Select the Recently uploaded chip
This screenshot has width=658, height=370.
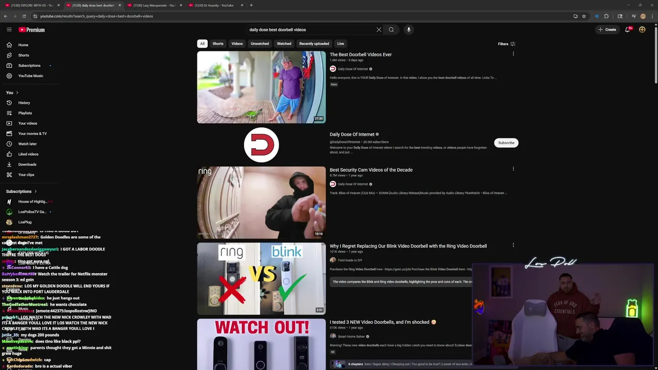(x=314, y=44)
